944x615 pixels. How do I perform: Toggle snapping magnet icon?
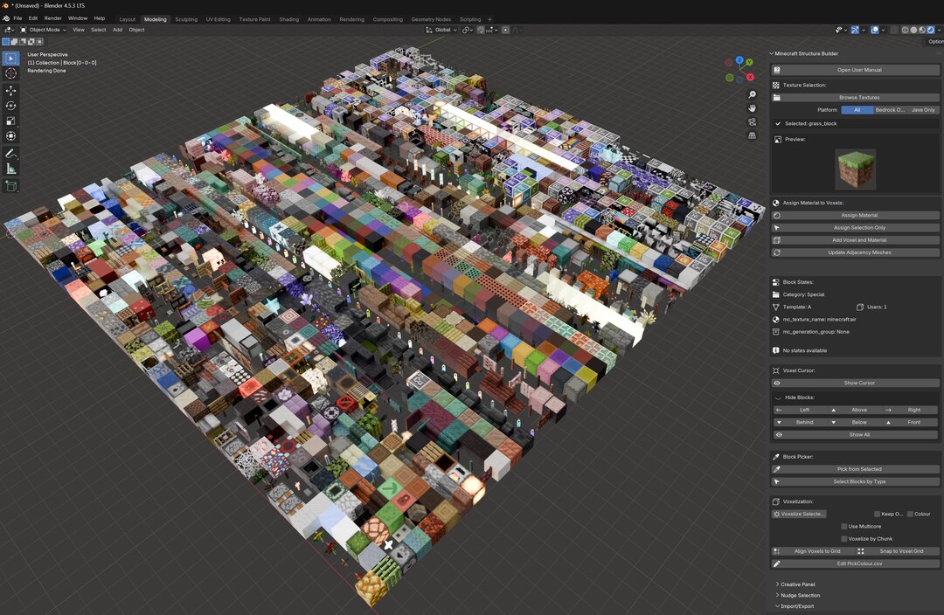481,30
